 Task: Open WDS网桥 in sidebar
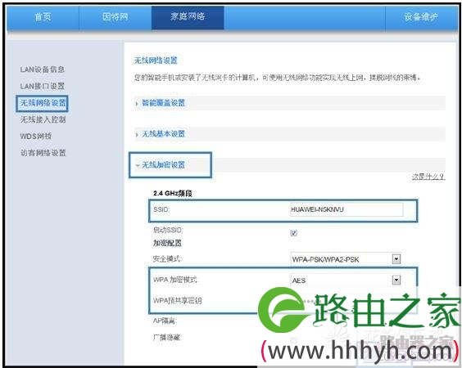pos(36,137)
